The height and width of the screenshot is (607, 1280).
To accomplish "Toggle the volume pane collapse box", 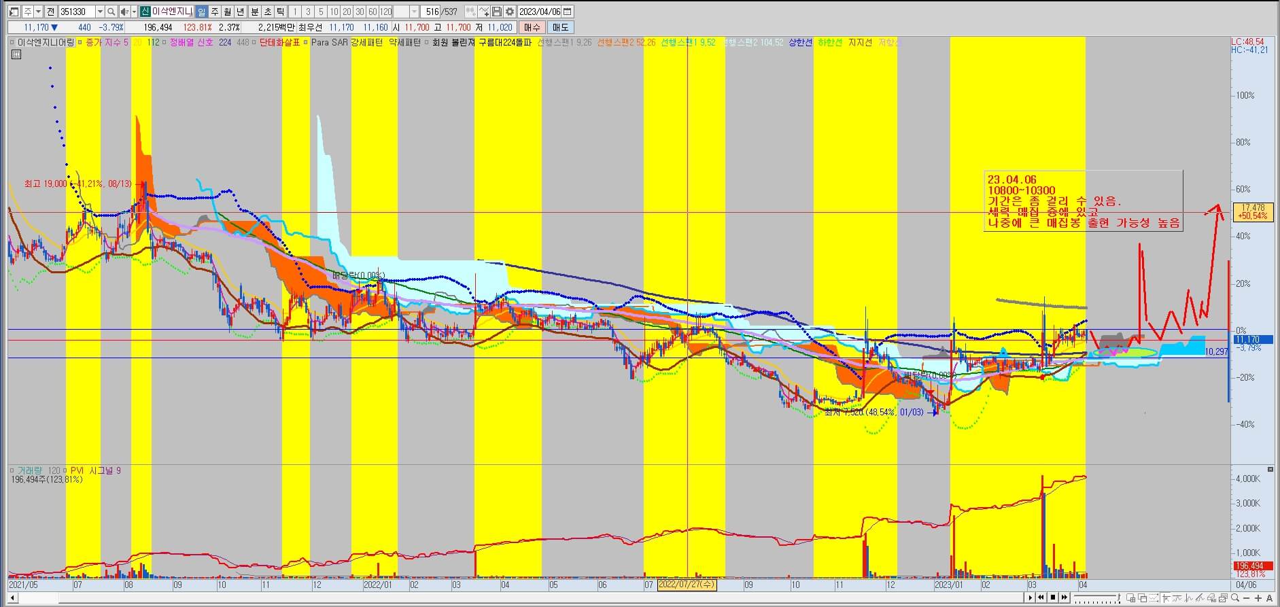I will tap(1270, 470).
